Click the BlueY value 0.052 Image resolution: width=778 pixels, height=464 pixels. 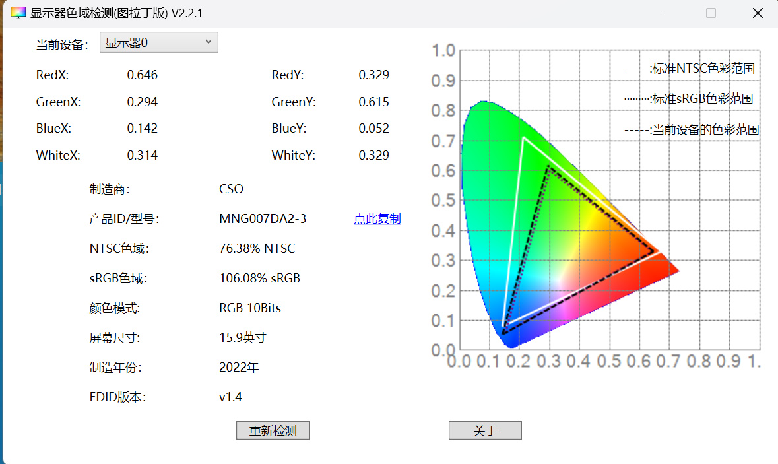coord(373,129)
